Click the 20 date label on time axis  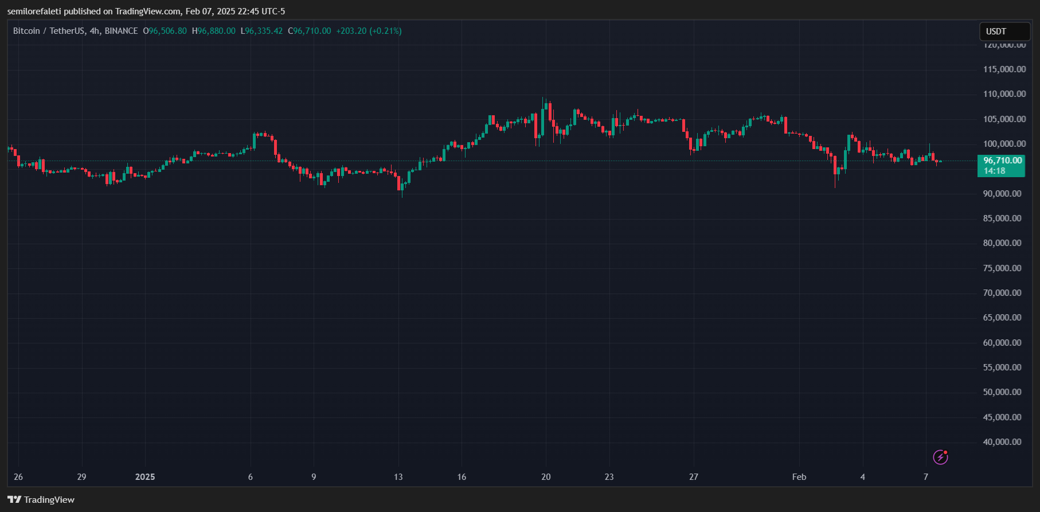pyautogui.click(x=546, y=477)
